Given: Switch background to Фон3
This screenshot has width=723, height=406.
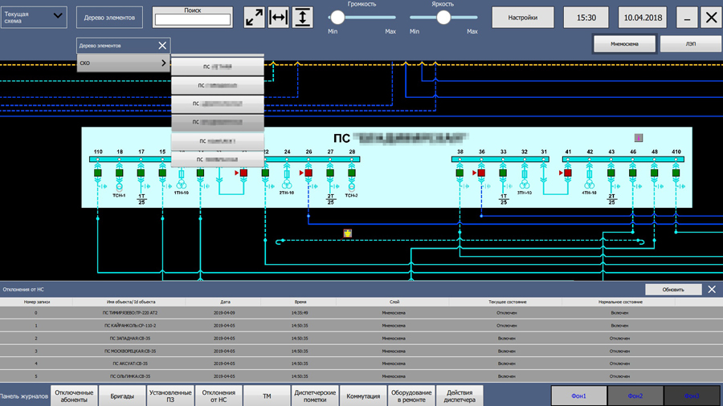Looking at the screenshot, I should [692, 396].
